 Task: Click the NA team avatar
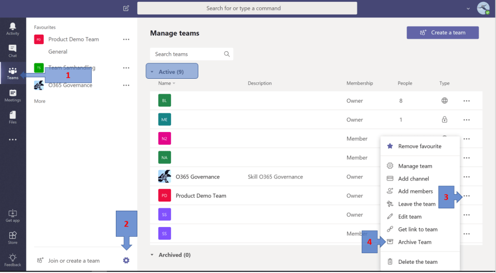pyautogui.click(x=164, y=158)
